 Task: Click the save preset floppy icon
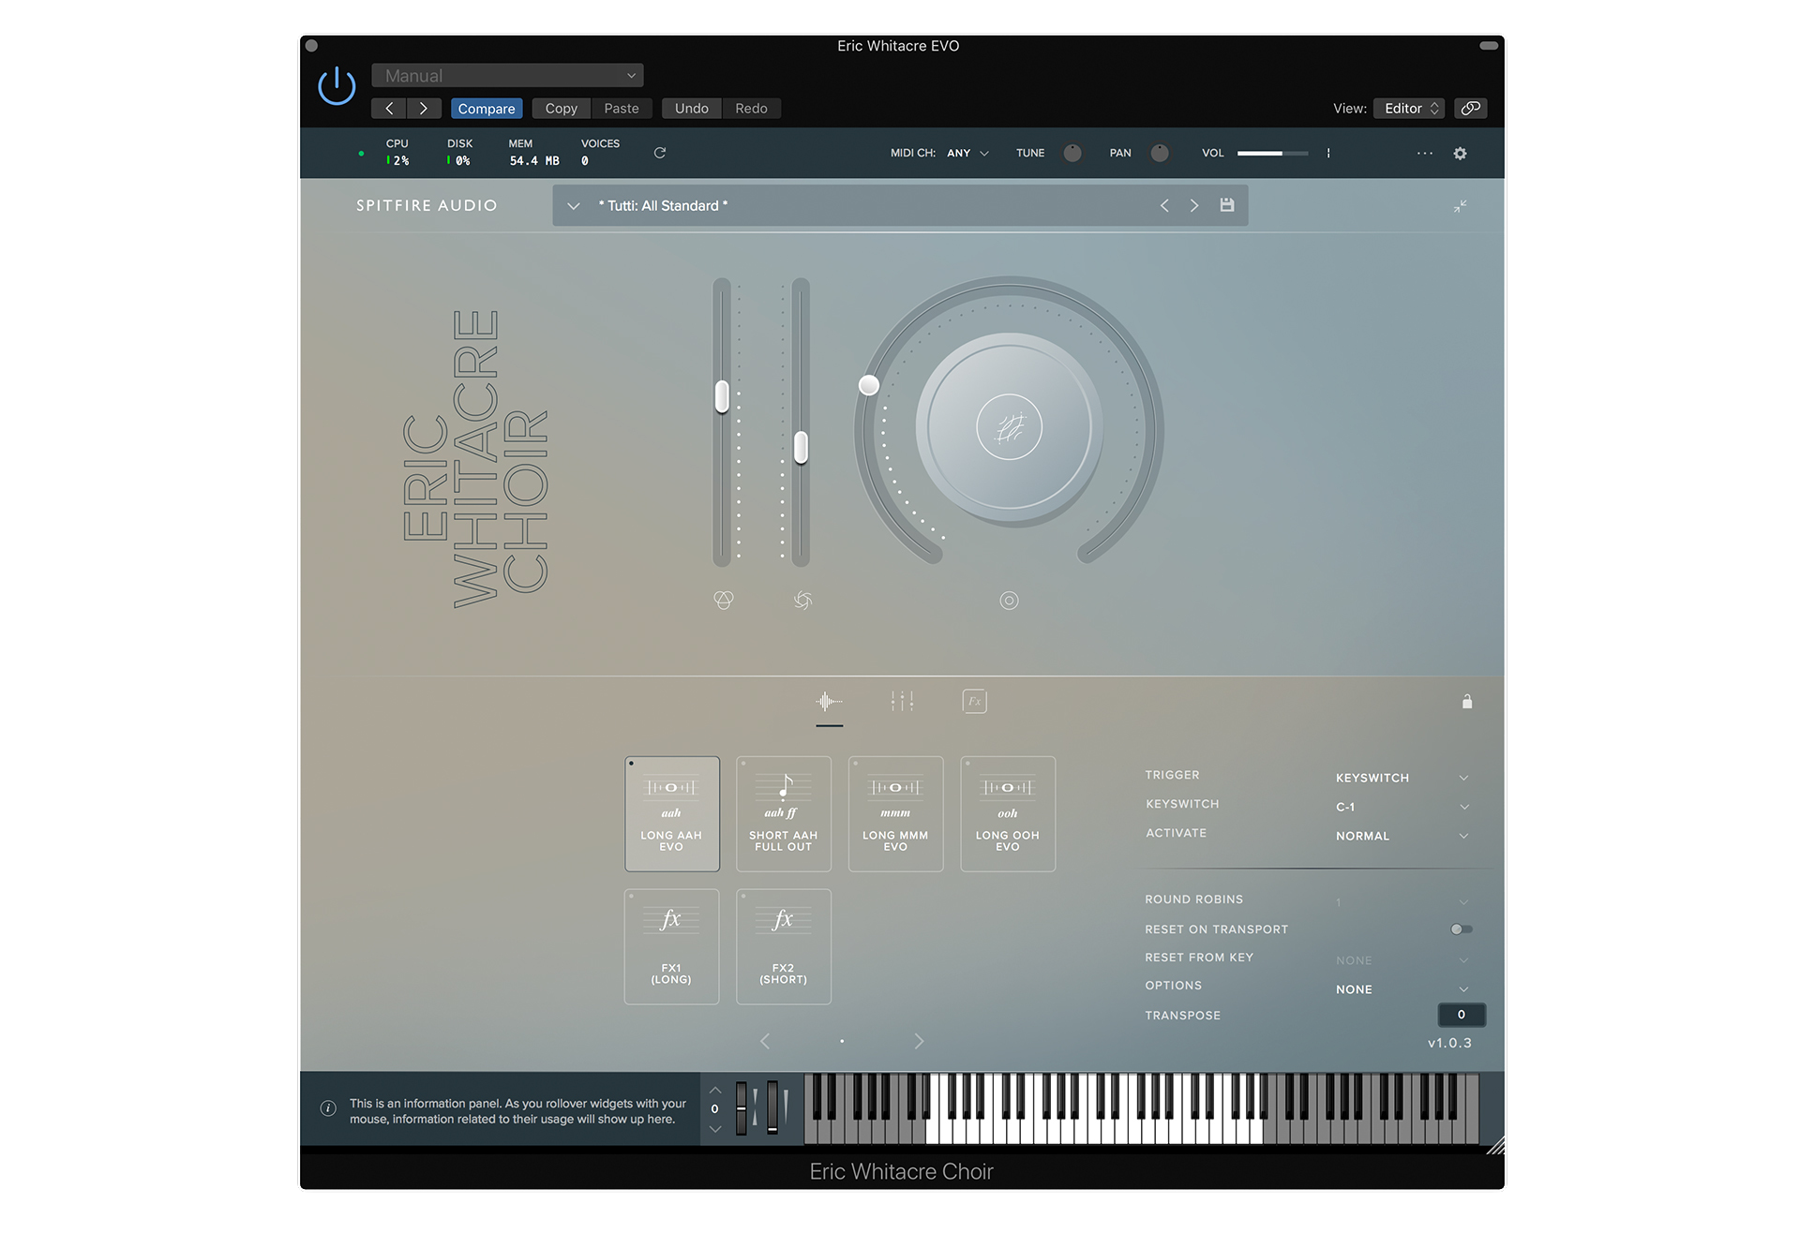pyautogui.click(x=1227, y=205)
